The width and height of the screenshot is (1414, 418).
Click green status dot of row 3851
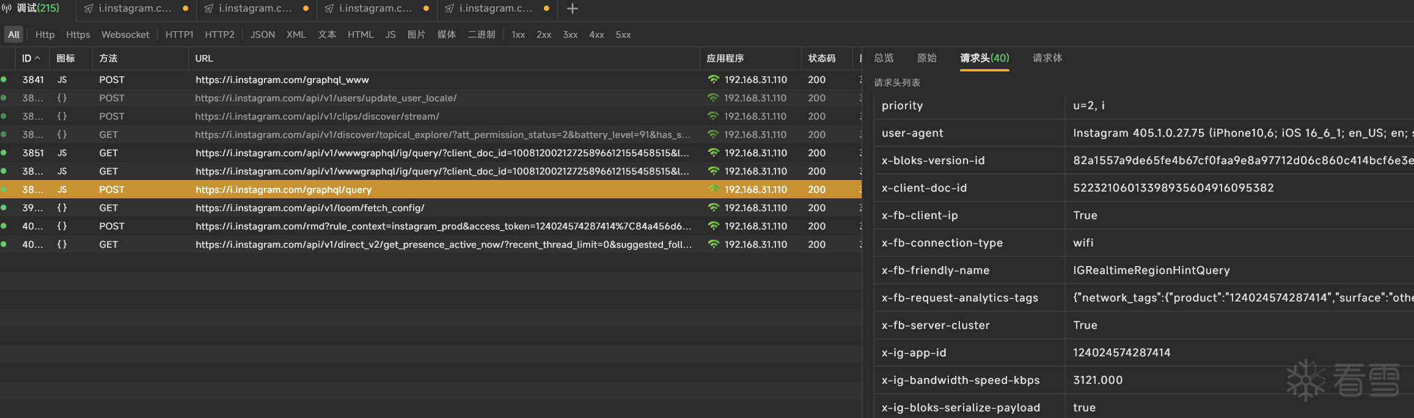click(x=4, y=153)
